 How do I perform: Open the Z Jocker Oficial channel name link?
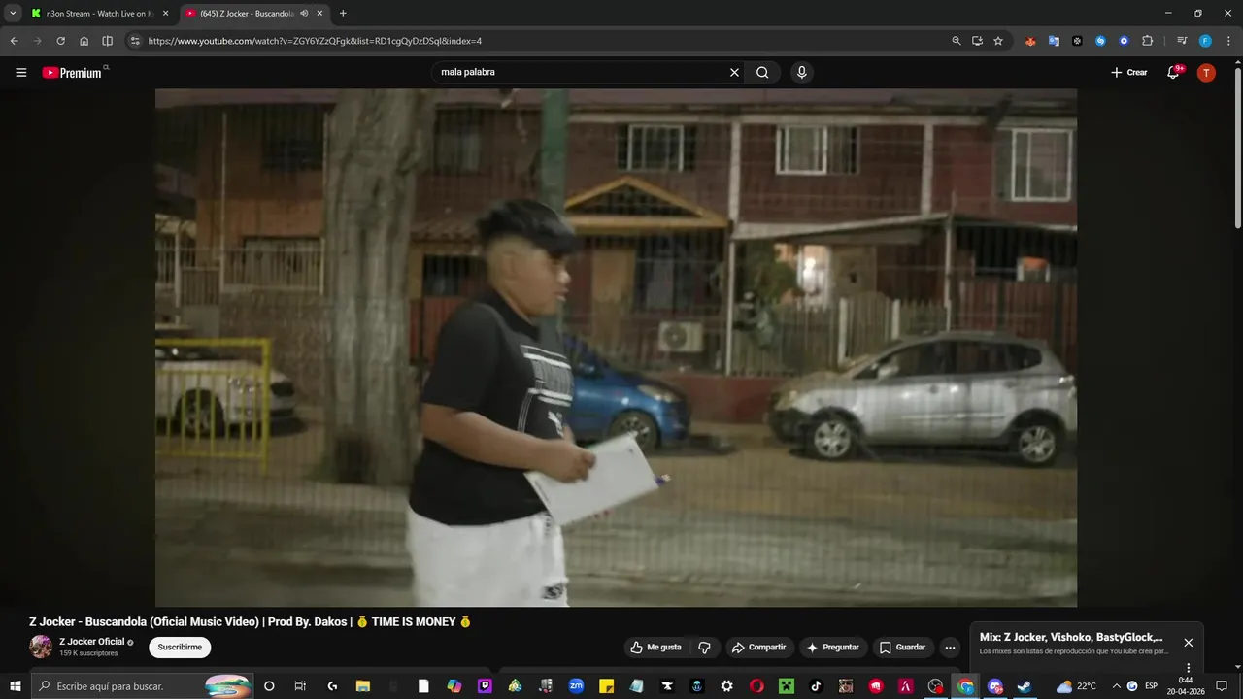pos(91,642)
